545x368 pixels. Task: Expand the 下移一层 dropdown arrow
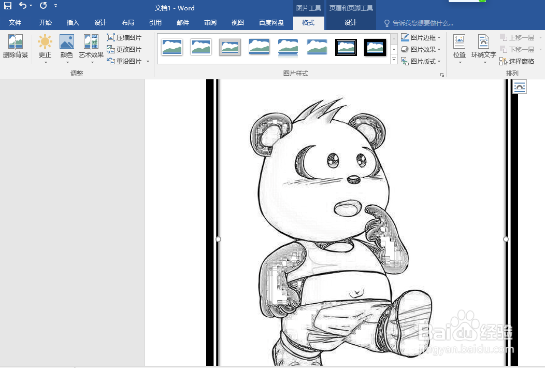click(x=540, y=49)
